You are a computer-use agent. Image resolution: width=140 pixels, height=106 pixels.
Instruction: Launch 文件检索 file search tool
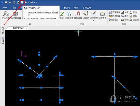click(x=6, y=15)
